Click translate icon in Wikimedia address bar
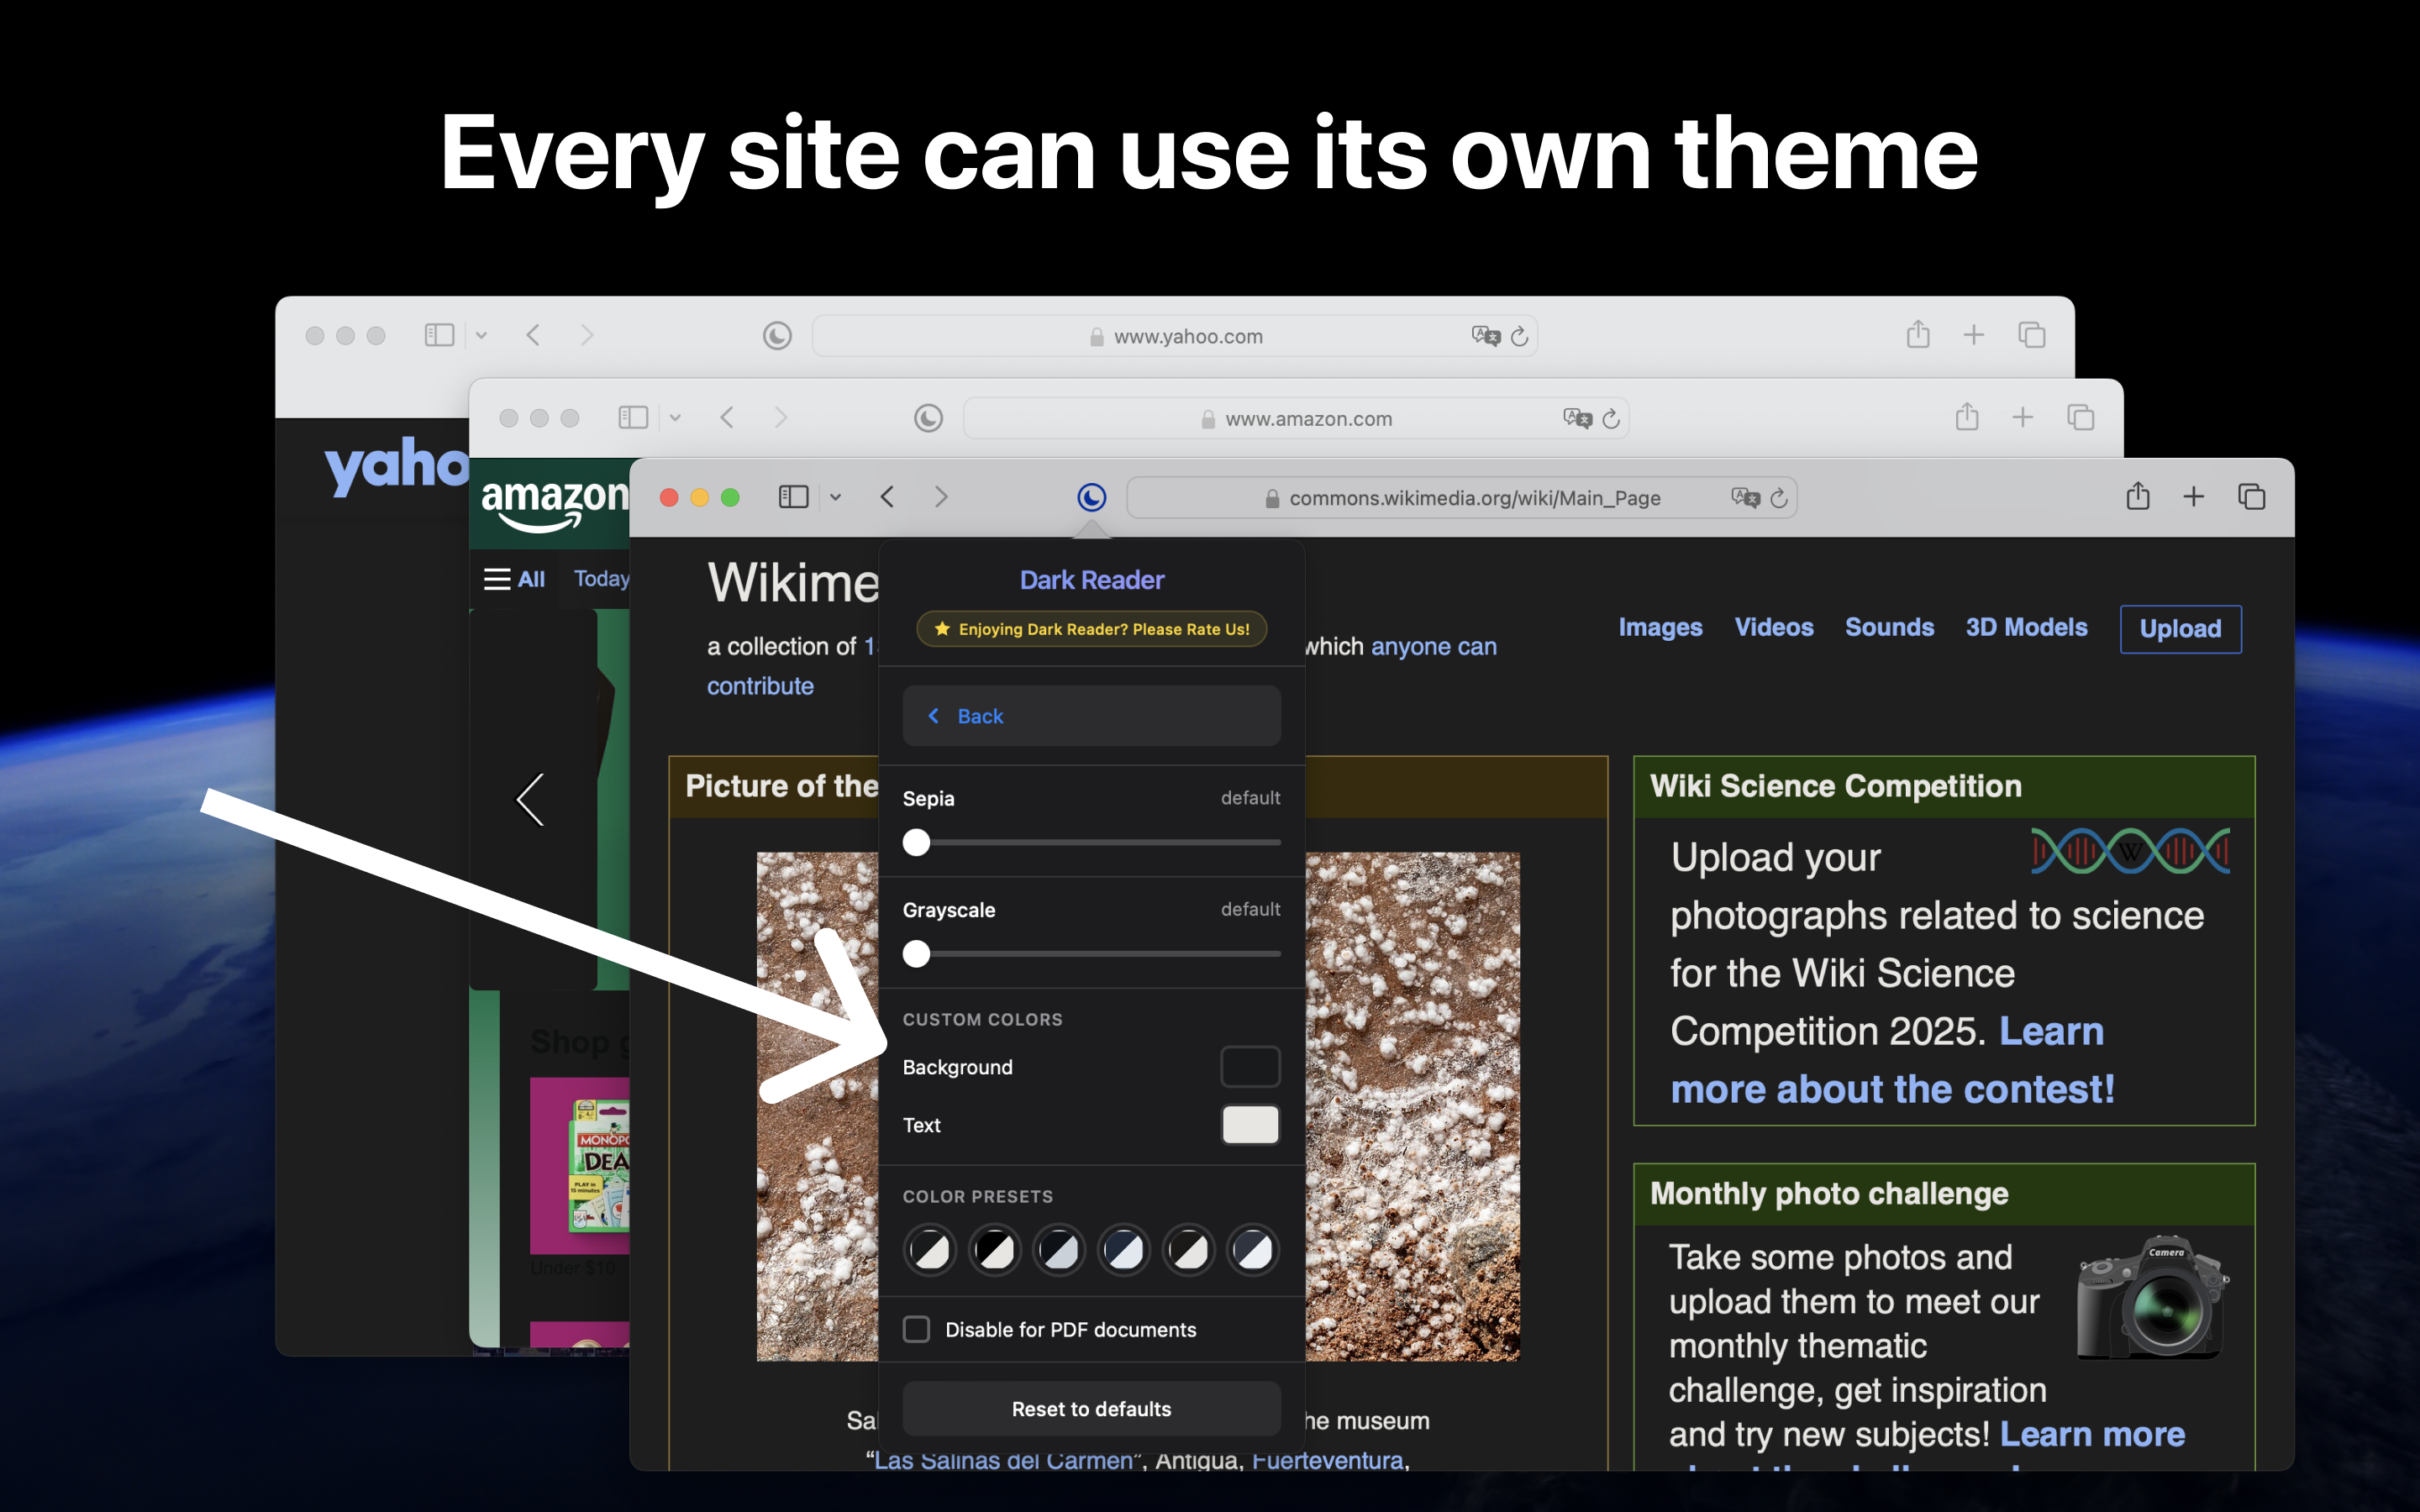 coord(1745,498)
